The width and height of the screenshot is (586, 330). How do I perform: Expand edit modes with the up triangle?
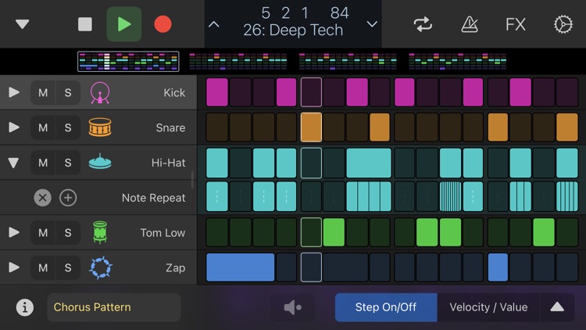(557, 307)
